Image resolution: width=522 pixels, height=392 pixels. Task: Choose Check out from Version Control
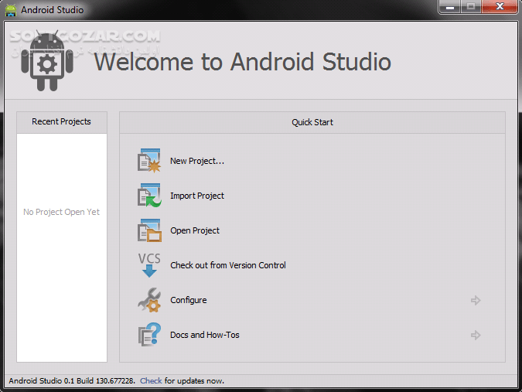click(x=228, y=265)
